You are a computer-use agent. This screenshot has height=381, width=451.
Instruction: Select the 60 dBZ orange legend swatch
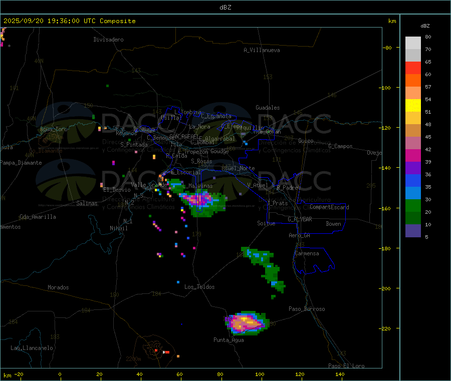pos(413,81)
